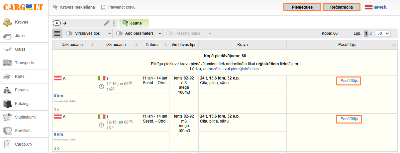This screenshot has height=153, width=400.
Task: Open Karte map section
Action: pyautogui.click(x=20, y=76)
